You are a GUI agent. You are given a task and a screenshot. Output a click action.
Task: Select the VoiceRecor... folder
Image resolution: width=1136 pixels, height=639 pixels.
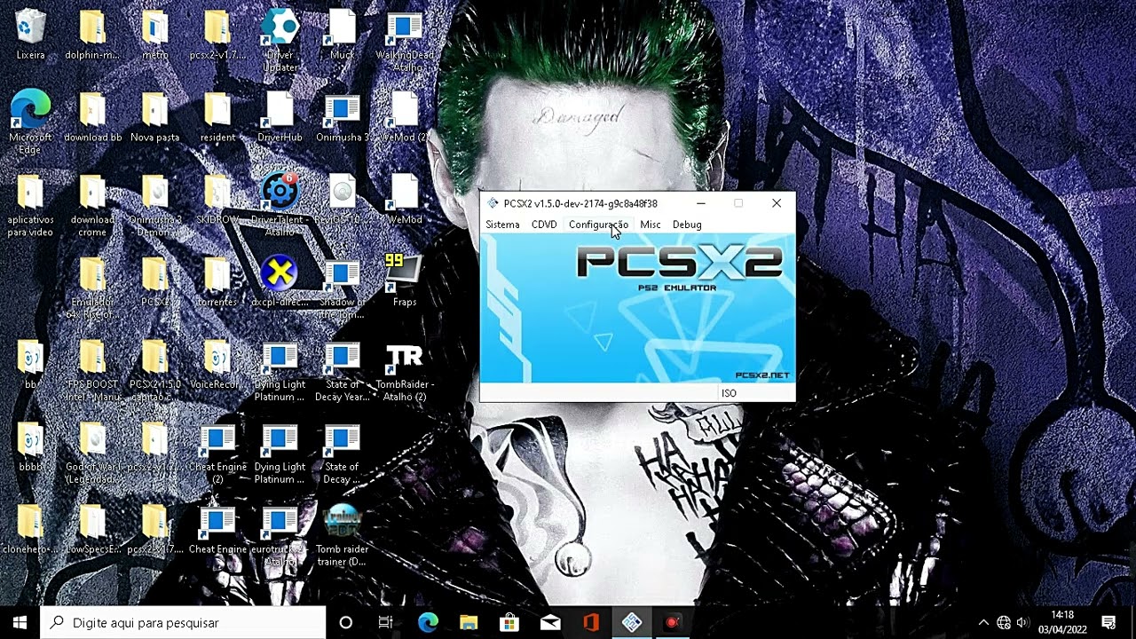(x=217, y=365)
